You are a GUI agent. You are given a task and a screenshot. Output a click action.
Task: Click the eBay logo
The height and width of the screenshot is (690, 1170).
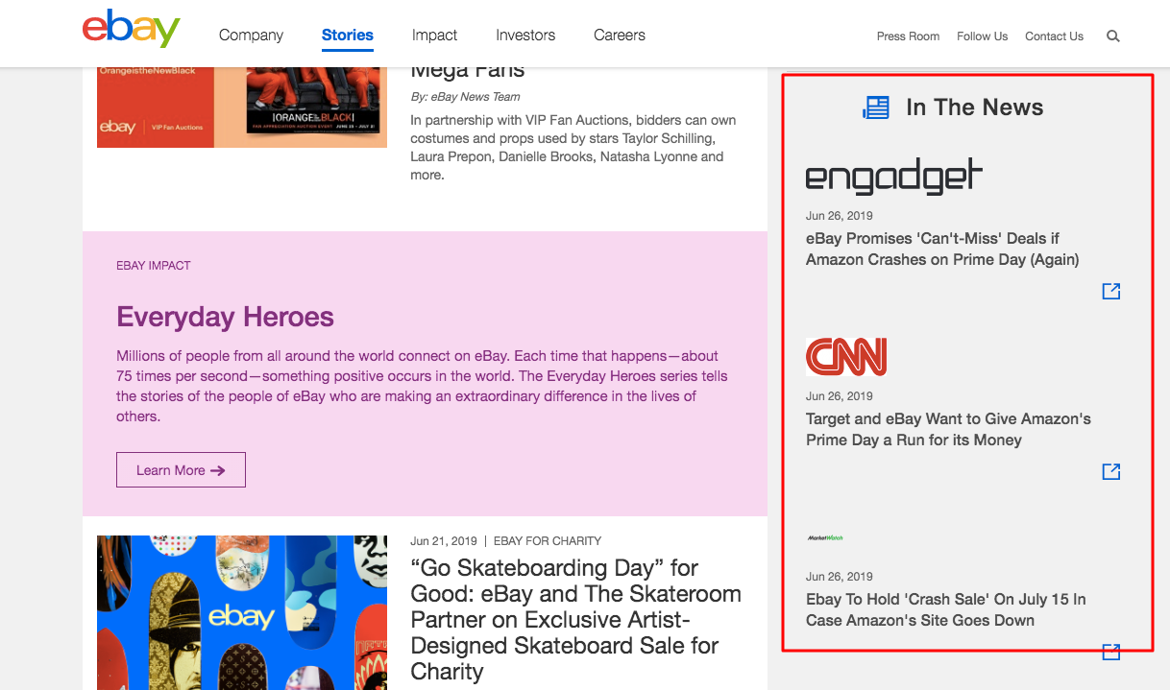[132, 29]
